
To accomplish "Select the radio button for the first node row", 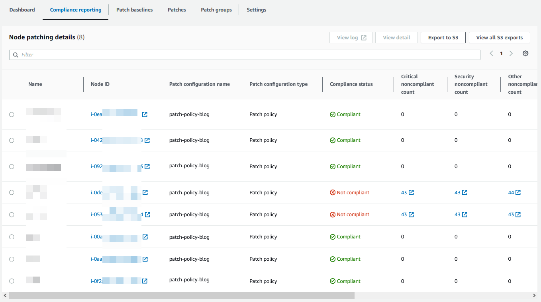I will coord(12,114).
